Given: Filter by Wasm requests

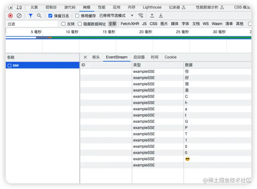Looking at the screenshot, I should [x=217, y=24].
